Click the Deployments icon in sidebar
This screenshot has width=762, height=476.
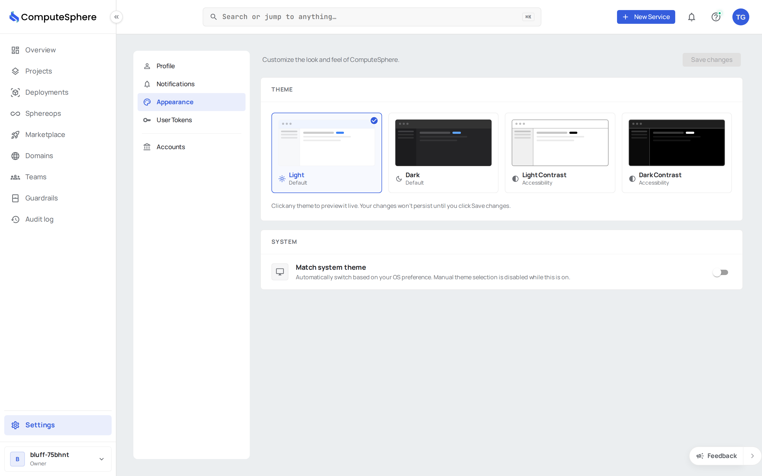(x=15, y=92)
